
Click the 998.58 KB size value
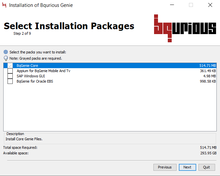[x=208, y=81]
